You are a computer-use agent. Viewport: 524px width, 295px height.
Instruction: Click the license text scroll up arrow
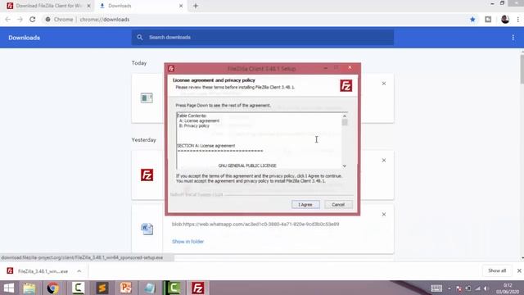(x=345, y=116)
